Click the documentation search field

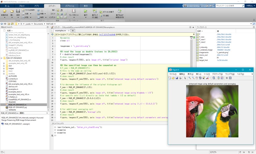(x=228, y=6)
